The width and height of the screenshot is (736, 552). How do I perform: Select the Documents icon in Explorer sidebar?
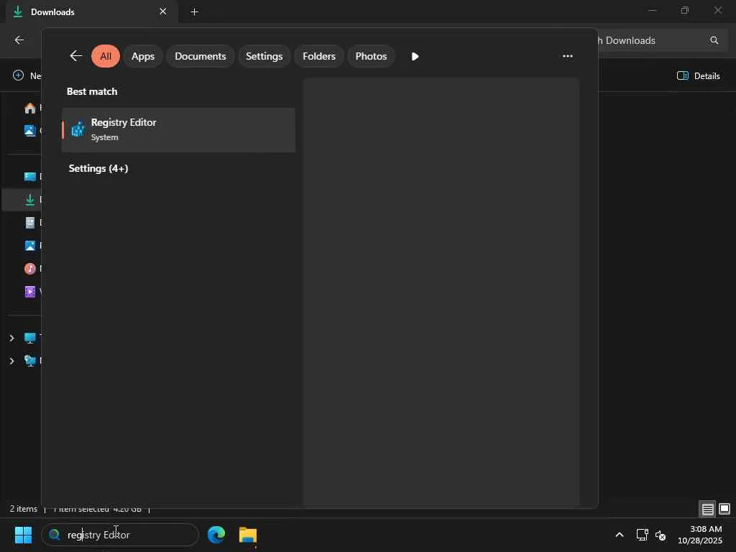(30, 223)
